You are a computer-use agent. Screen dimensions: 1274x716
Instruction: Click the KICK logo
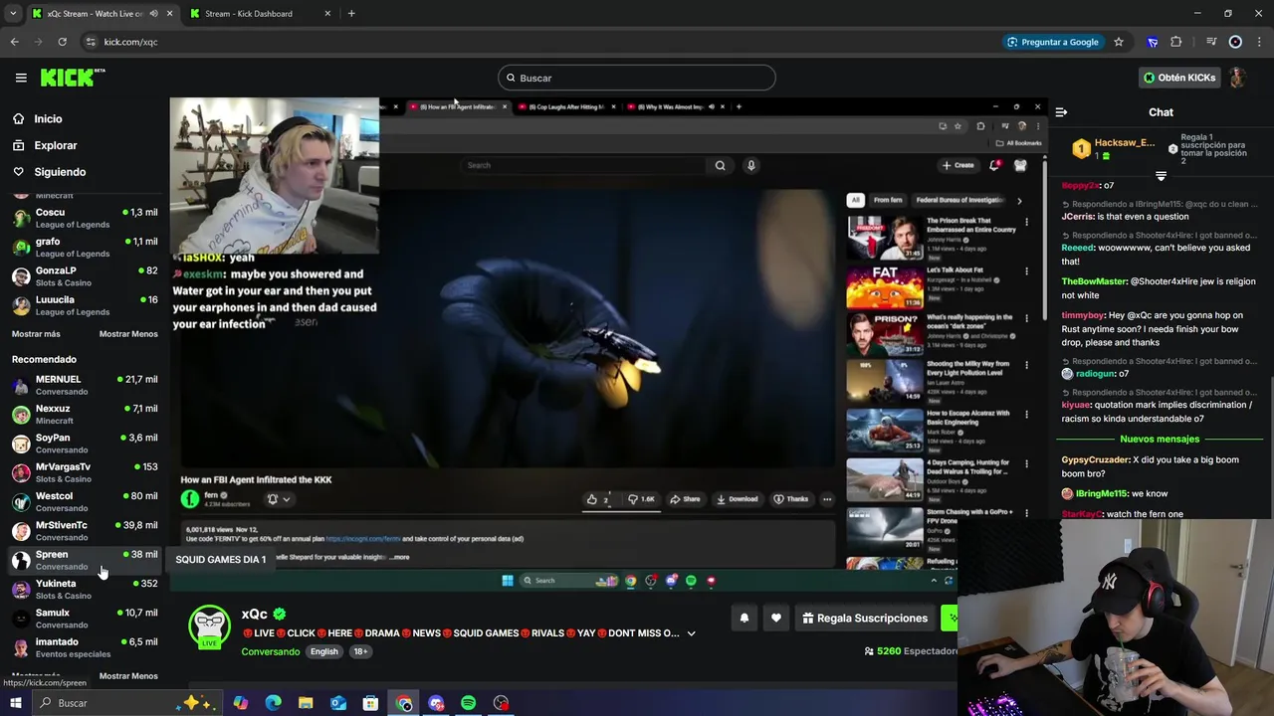click(x=73, y=78)
